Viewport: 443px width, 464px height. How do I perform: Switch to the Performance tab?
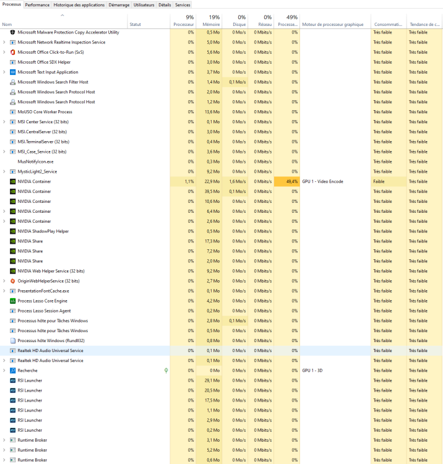pos(37,4)
